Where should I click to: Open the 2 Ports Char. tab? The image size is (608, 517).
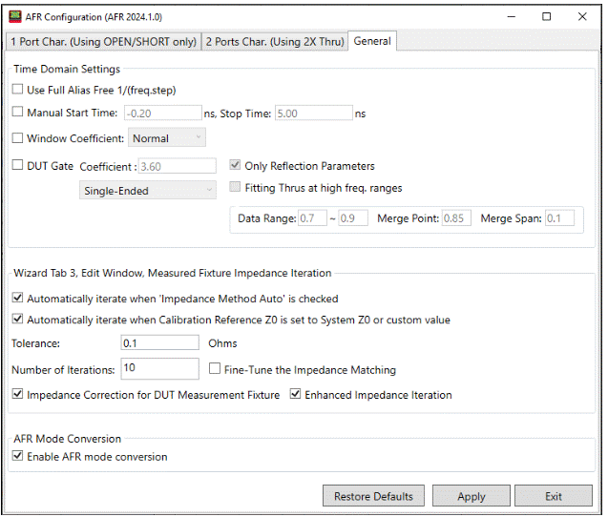click(275, 41)
